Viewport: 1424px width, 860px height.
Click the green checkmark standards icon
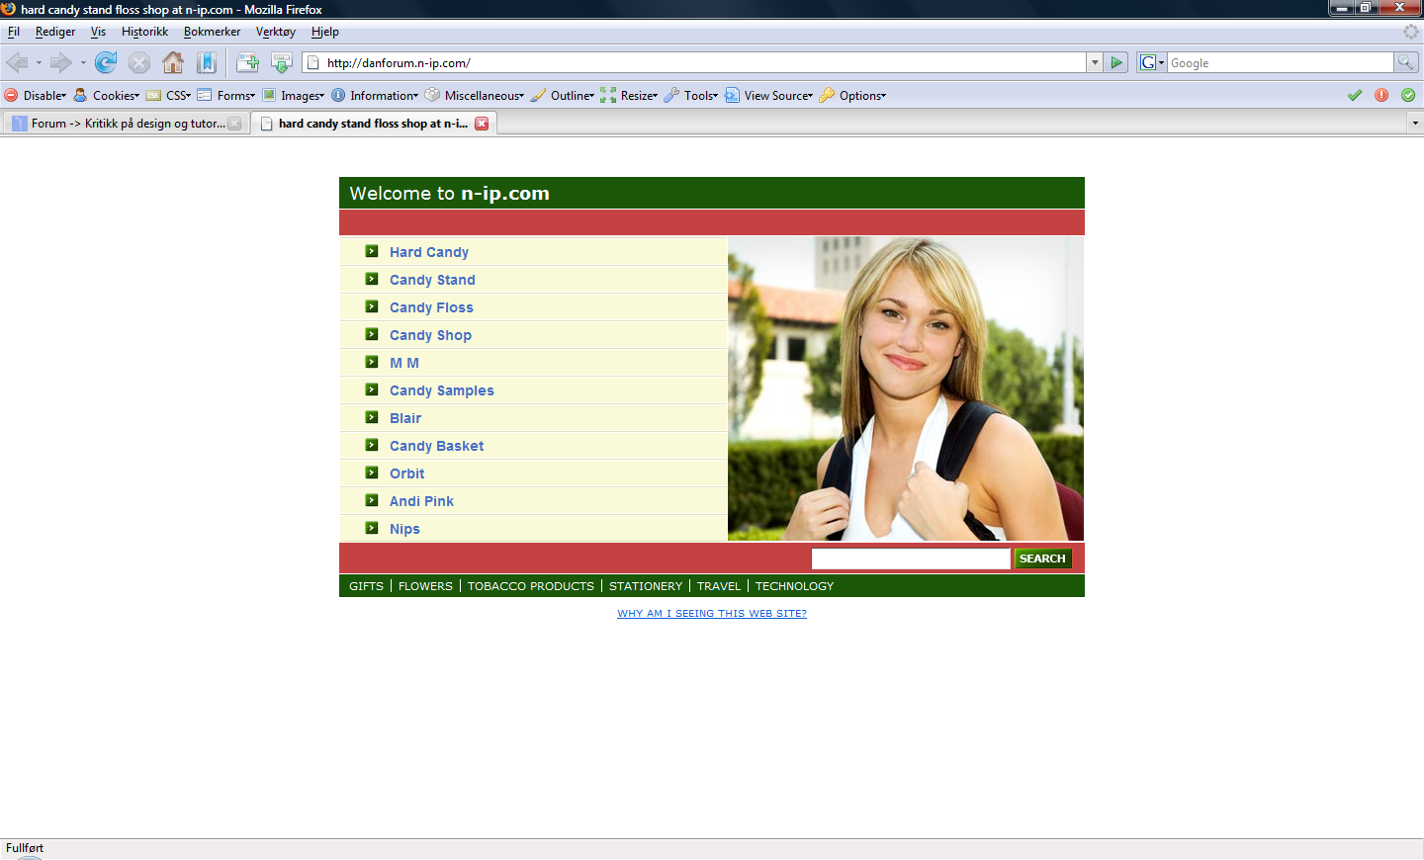[1355, 95]
